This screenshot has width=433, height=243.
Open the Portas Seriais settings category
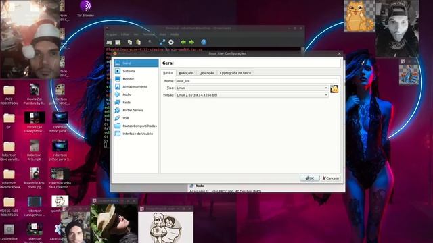click(136, 110)
